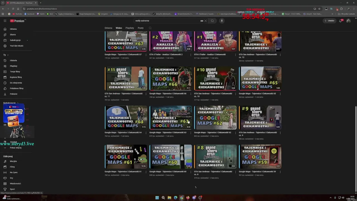
Task: Click the address bar URL field
Action: click(x=167, y=9)
